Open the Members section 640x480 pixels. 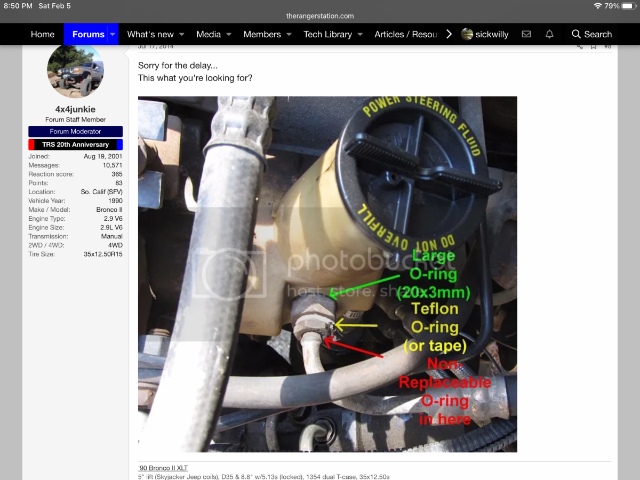(x=262, y=34)
